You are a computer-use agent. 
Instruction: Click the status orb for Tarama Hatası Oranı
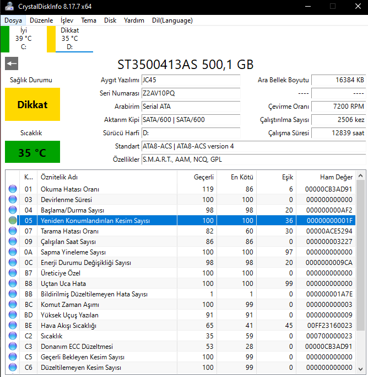pos(13,231)
